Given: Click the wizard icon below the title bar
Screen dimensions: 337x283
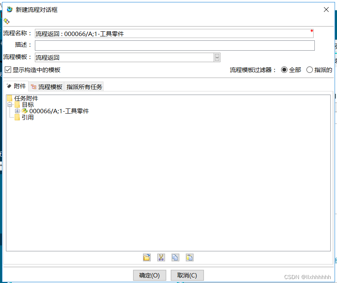Looking at the screenshot, I should [6, 21].
